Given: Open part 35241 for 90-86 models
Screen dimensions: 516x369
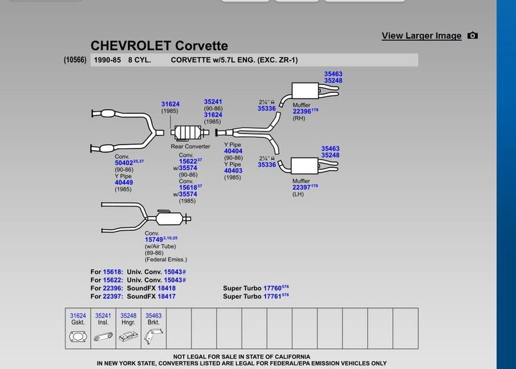Looking at the screenshot, I should pyautogui.click(x=213, y=102).
